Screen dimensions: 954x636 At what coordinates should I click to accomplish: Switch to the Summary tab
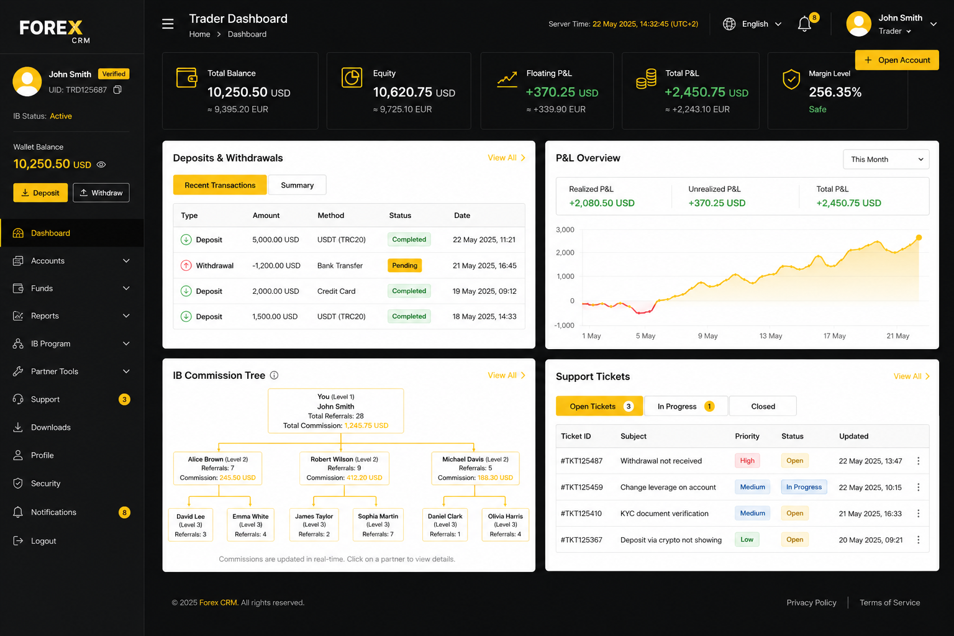point(297,185)
